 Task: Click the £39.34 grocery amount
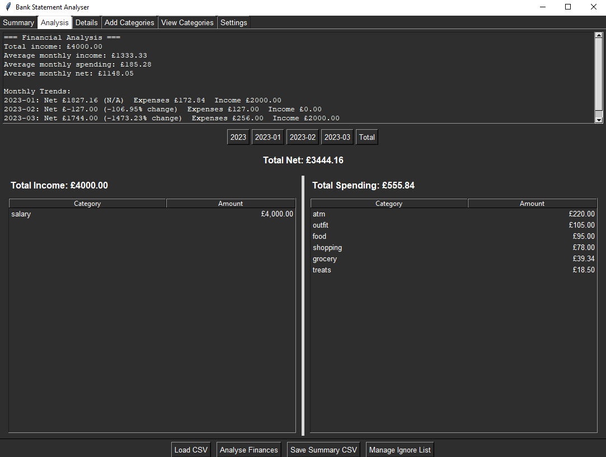tap(584, 259)
